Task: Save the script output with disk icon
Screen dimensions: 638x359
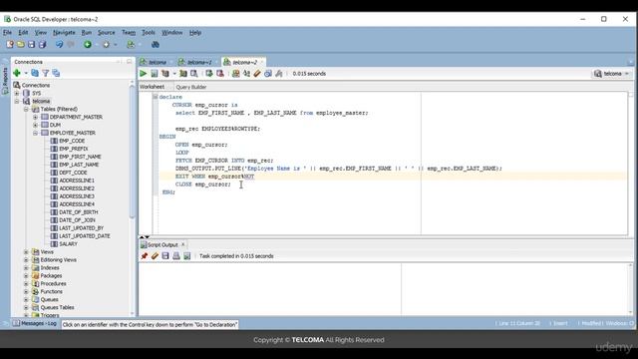Action: tap(165, 256)
